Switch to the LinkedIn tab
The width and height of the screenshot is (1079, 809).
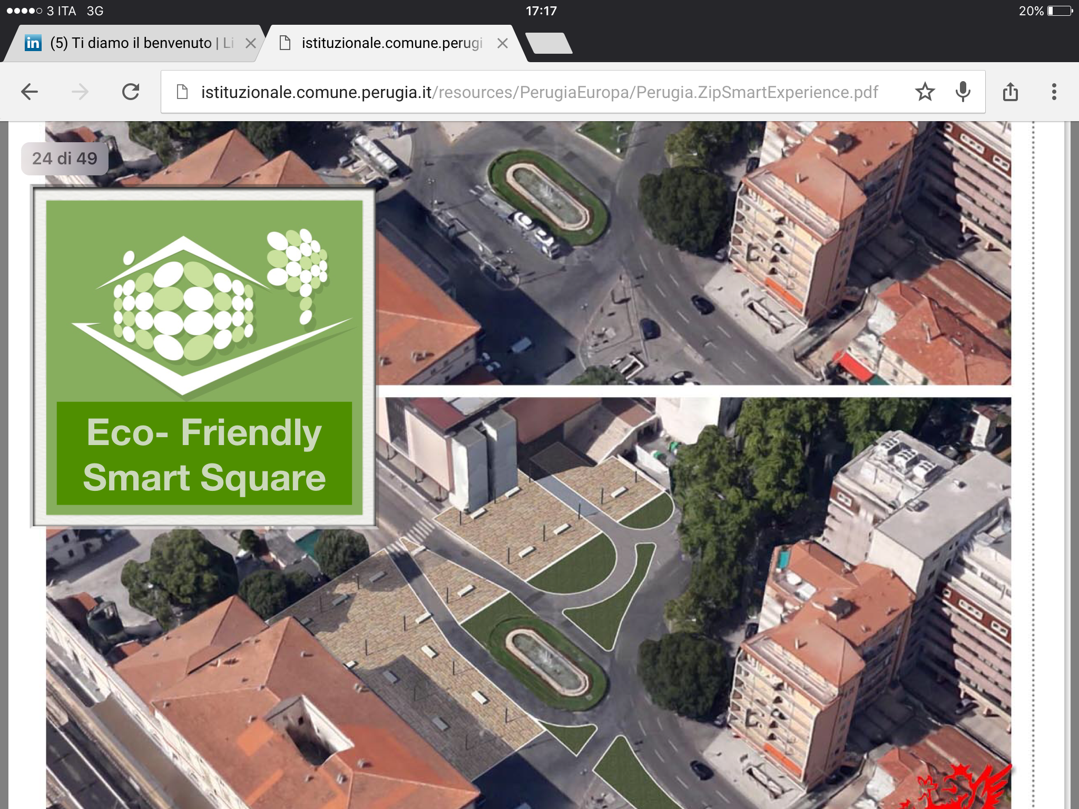click(x=132, y=43)
